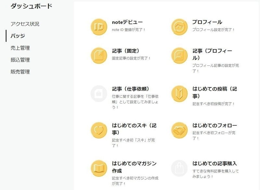Viewport: 260px width, 190px height.
Task: Click the greyed shopping bag badge for はじめての記事購入
Action: tap(179, 168)
